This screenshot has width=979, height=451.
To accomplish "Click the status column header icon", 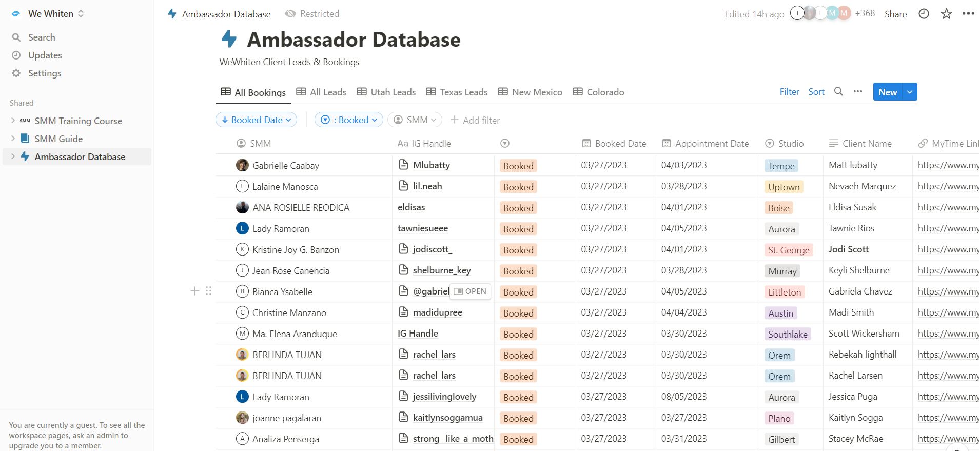I will tap(505, 144).
